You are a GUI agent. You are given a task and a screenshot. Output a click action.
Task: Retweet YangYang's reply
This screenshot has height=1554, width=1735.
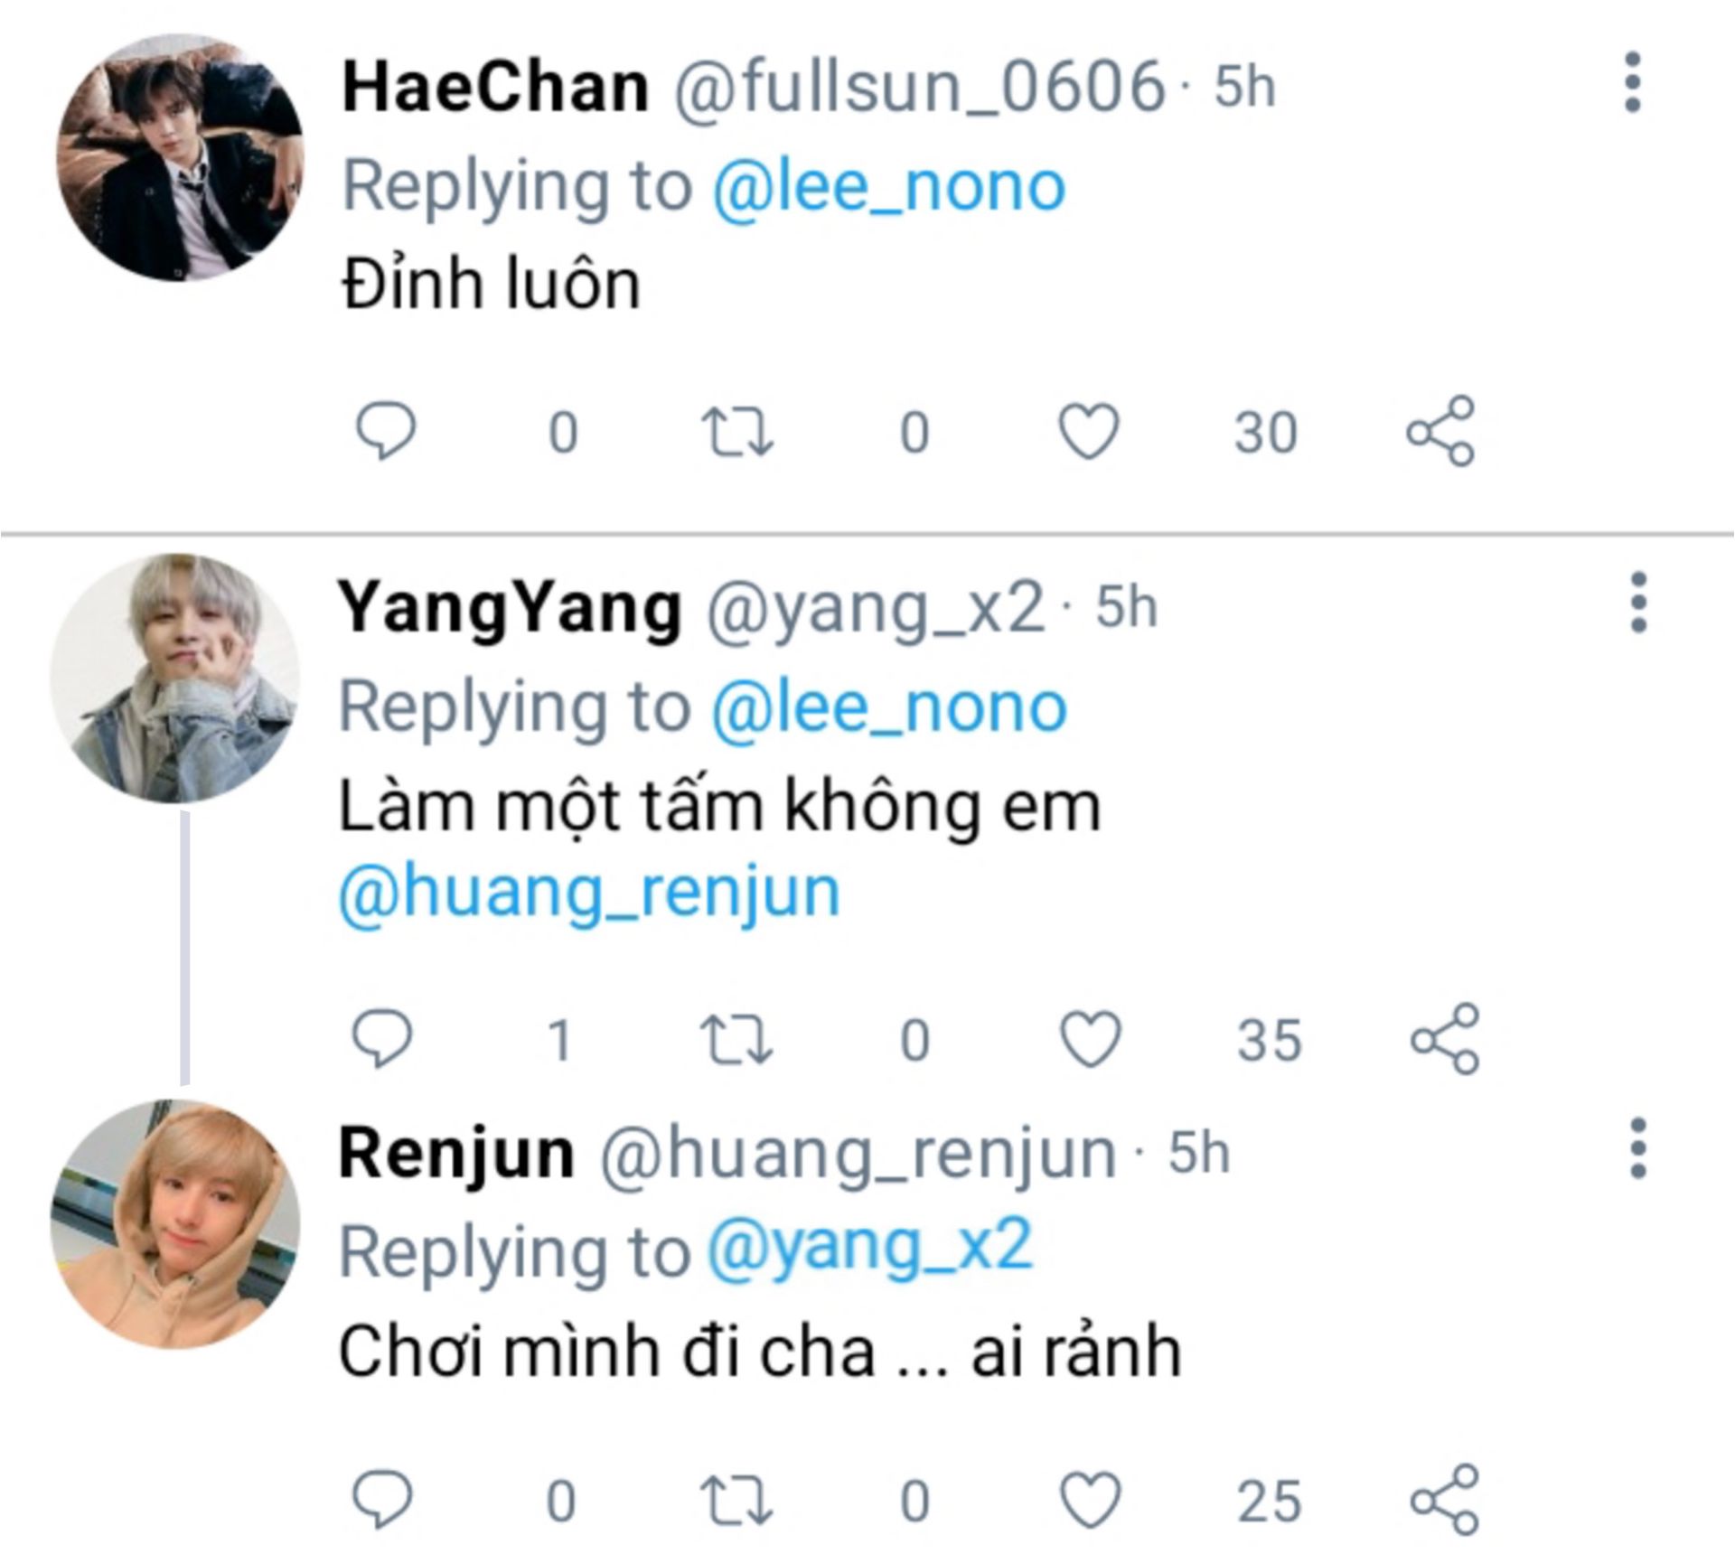(x=737, y=1038)
